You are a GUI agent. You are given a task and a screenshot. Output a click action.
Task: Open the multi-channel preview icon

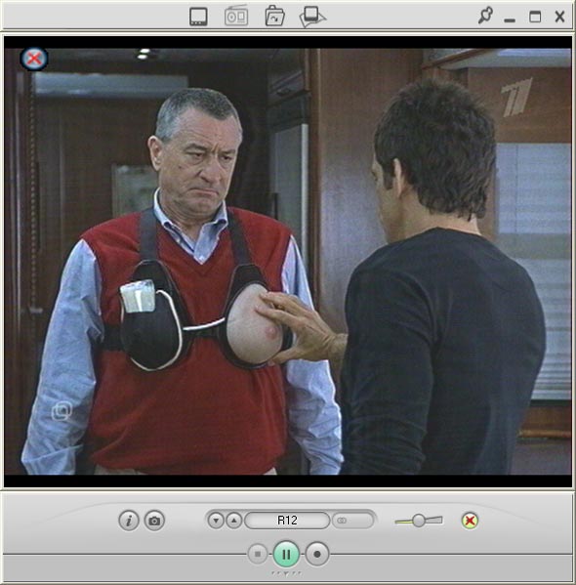click(312, 17)
